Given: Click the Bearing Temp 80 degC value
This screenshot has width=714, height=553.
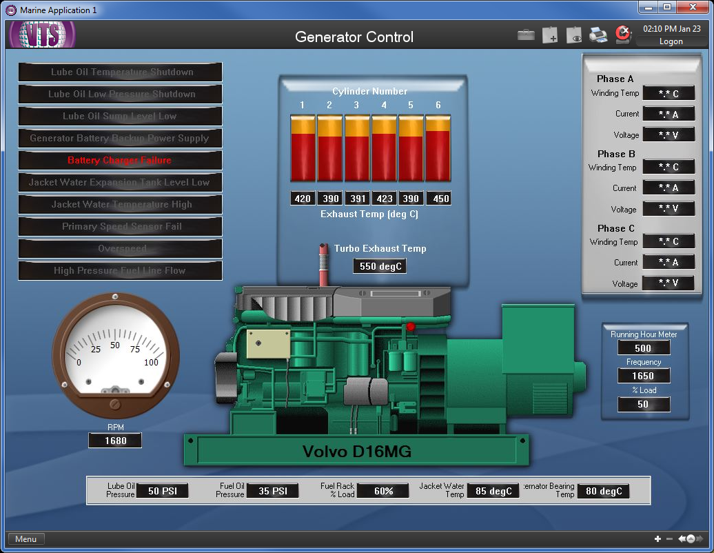Looking at the screenshot, I should (x=604, y=491).
